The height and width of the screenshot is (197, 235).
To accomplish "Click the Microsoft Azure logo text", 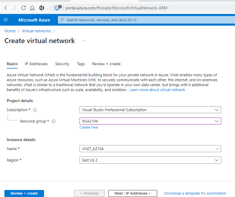I will click(x=34, y=20).
